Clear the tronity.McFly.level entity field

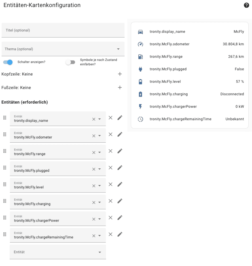coord(94,186)
